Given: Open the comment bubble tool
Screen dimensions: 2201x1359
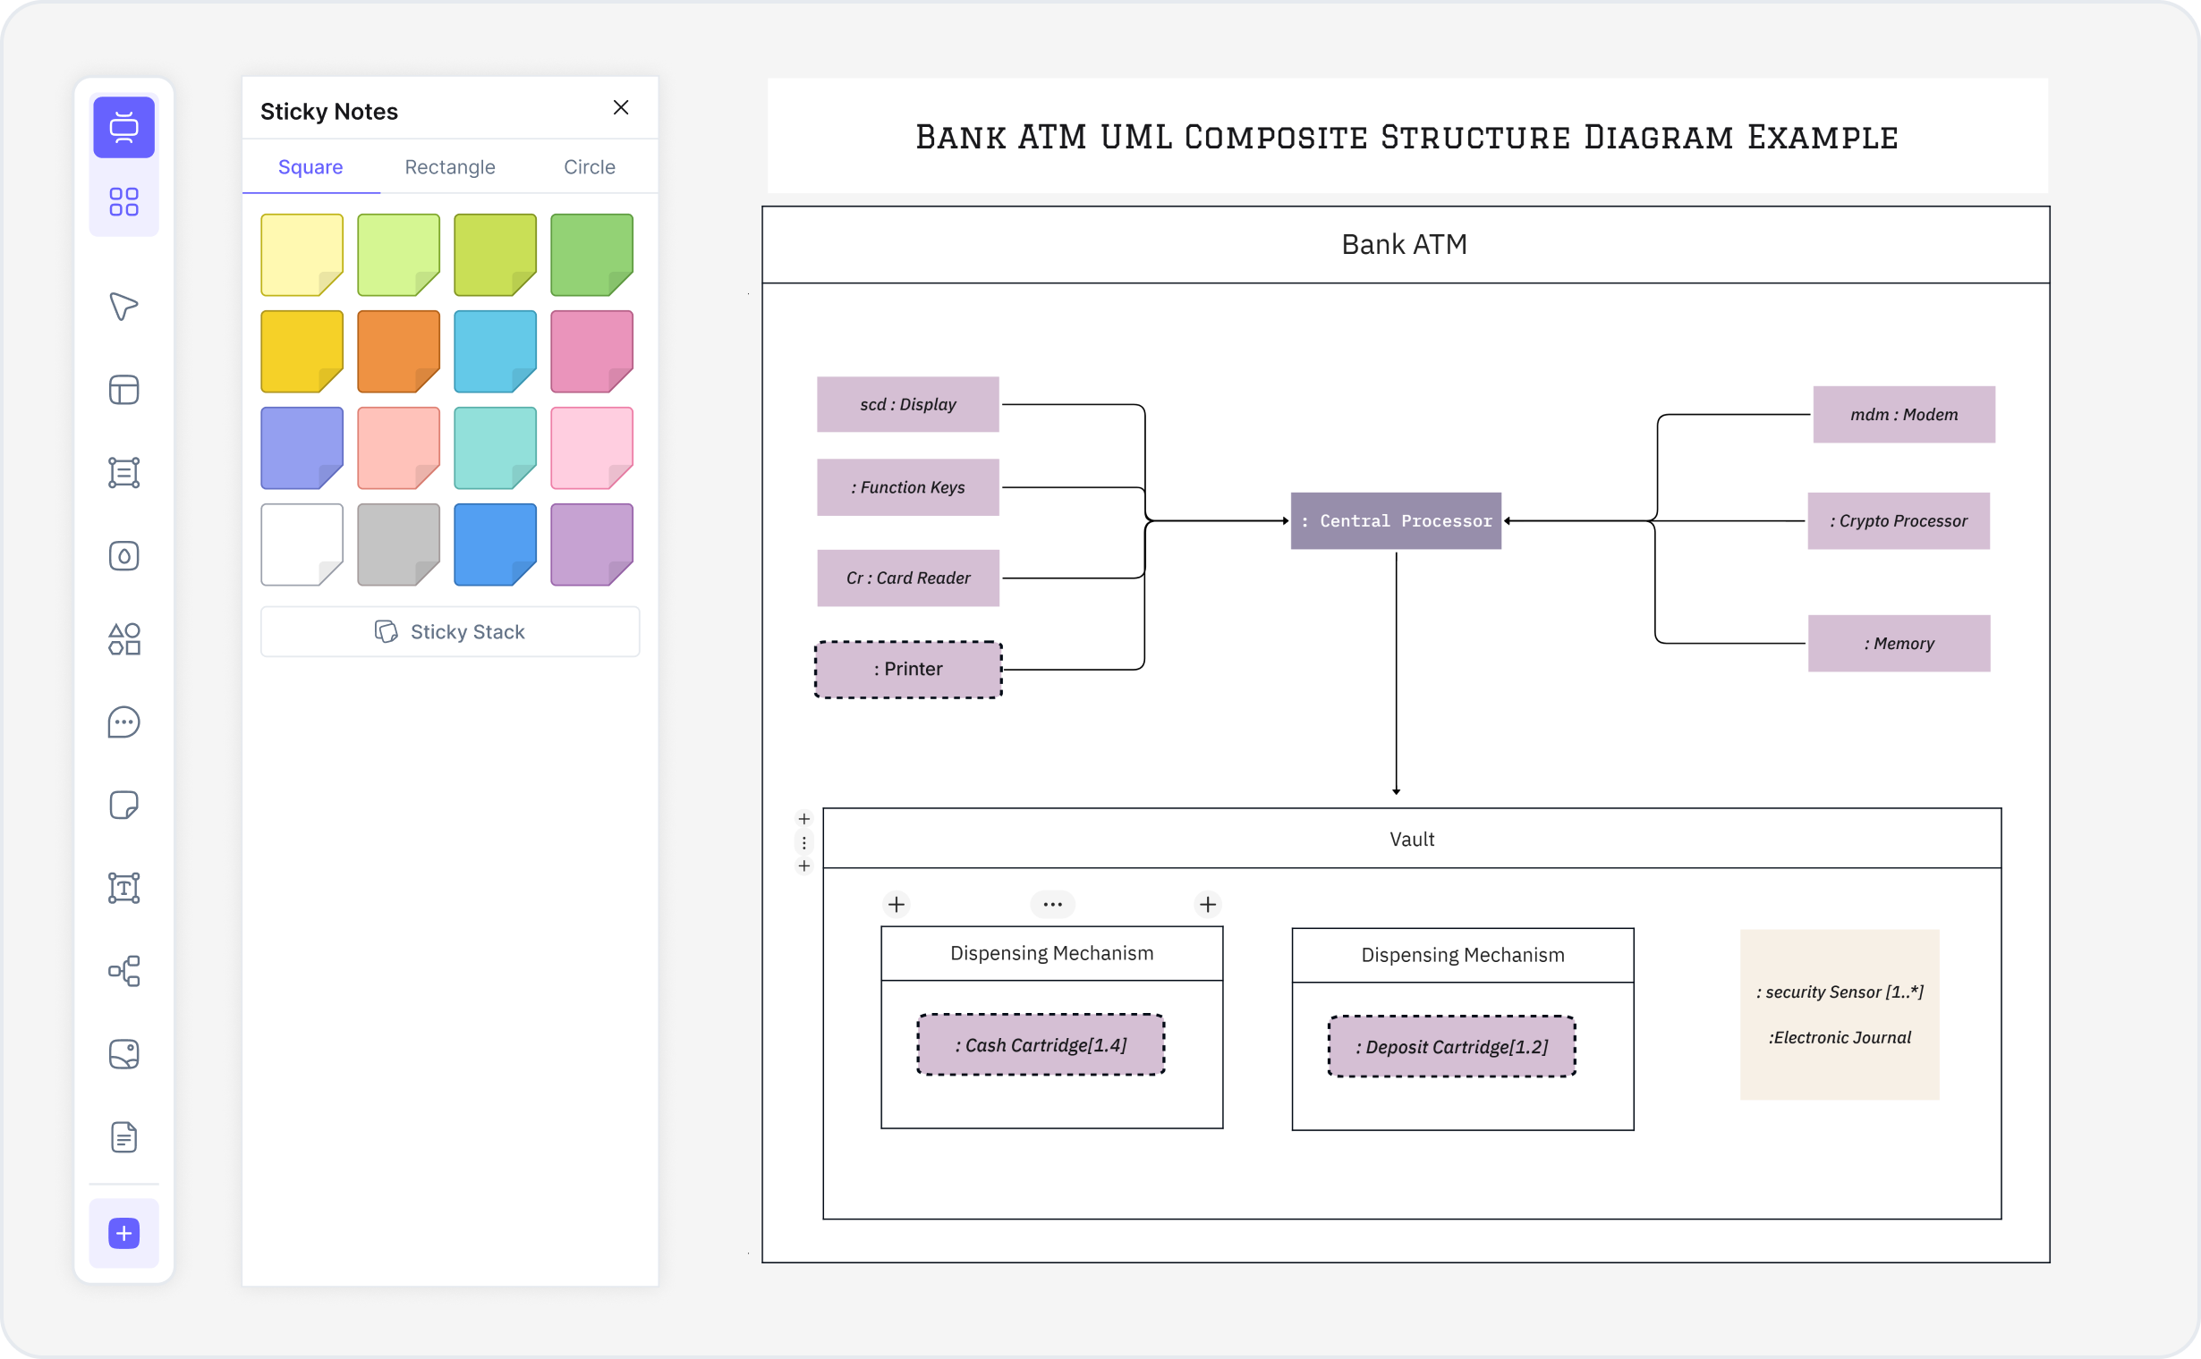Looking at the screenshot, I should [x=124, y=722].
